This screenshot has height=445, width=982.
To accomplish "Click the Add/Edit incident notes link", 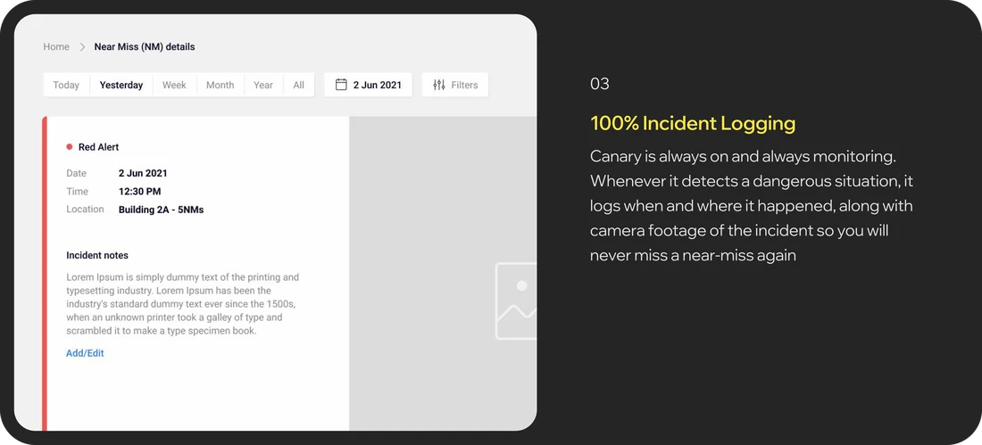I will (x=85, y=353).
